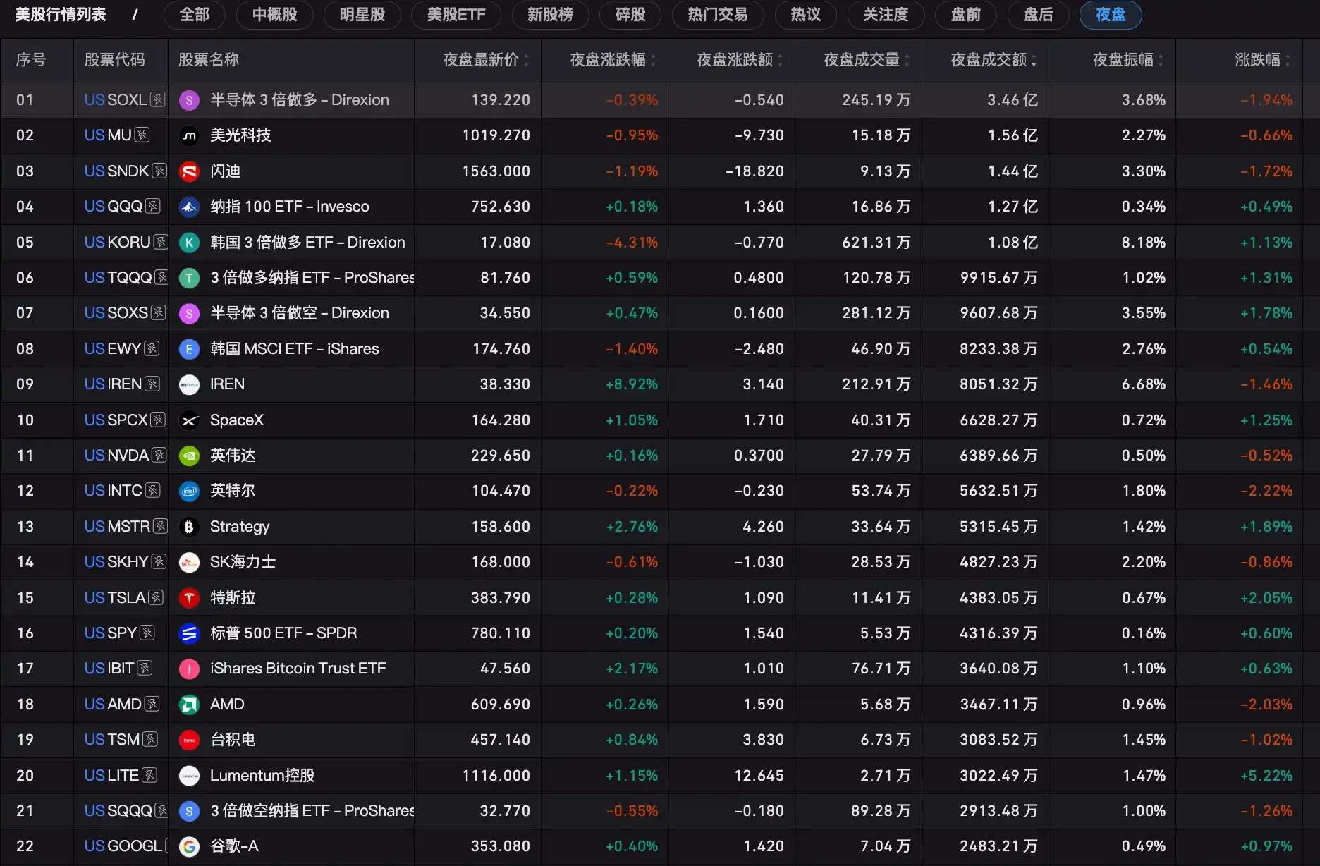1320x866 pixels.
Task: Click the TSMC (台积电) logo icon
Action: click(x=189, y=740)
